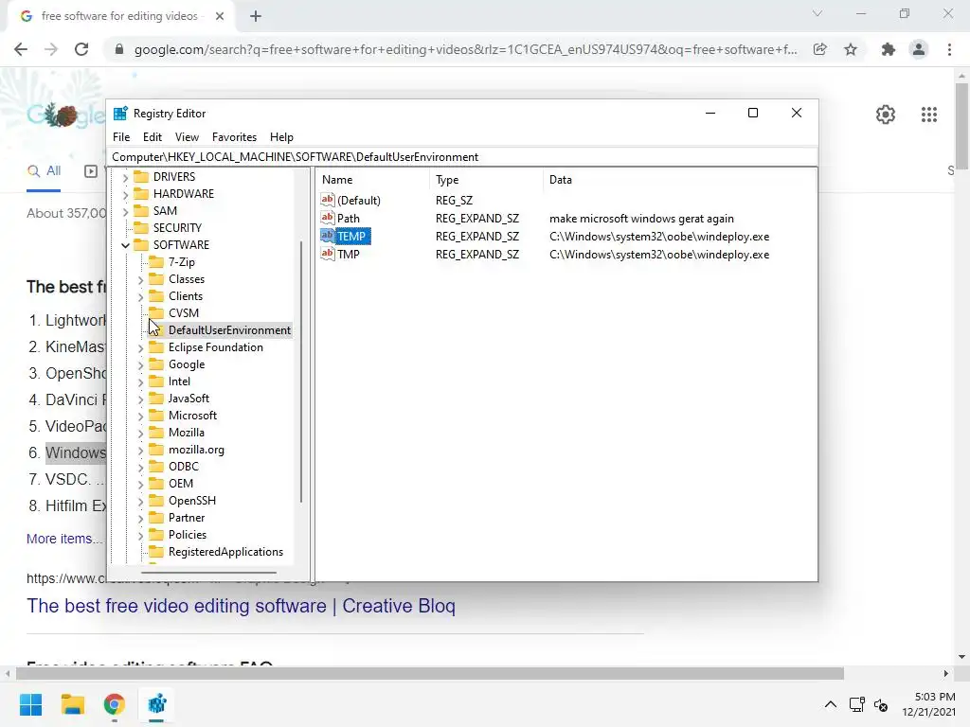
Task: Select the All tab in Google search
Action: coord(44,171)
